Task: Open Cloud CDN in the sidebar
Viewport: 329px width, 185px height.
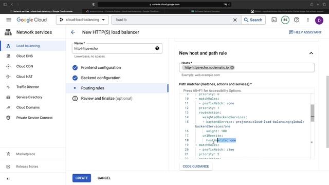Action: (33, 66)
